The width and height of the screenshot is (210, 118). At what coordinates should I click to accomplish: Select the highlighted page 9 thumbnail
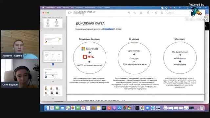click(x=53, y=57)
